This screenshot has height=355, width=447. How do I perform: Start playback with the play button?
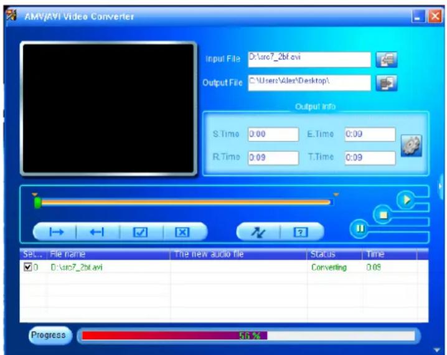click(407, 200)
